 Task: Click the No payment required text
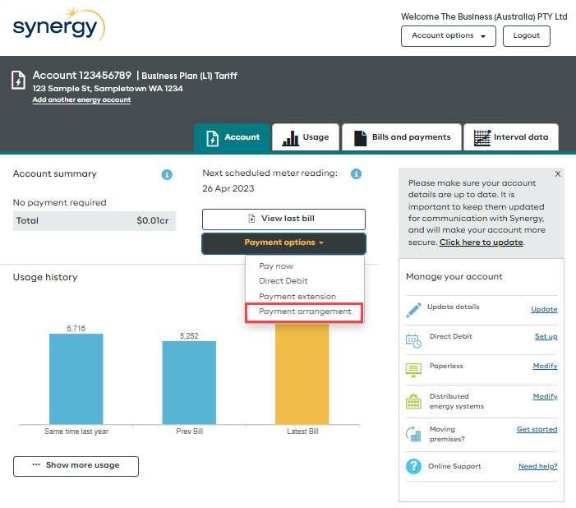(59, 202)
